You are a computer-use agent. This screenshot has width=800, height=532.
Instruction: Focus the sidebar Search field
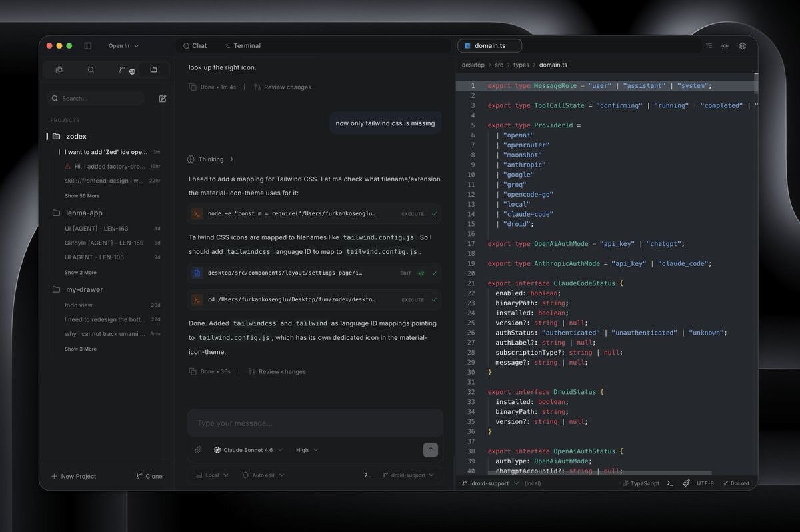(x=95, y=99)
